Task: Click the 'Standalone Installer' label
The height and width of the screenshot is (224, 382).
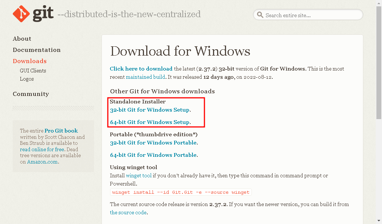Action: (138, 102)
